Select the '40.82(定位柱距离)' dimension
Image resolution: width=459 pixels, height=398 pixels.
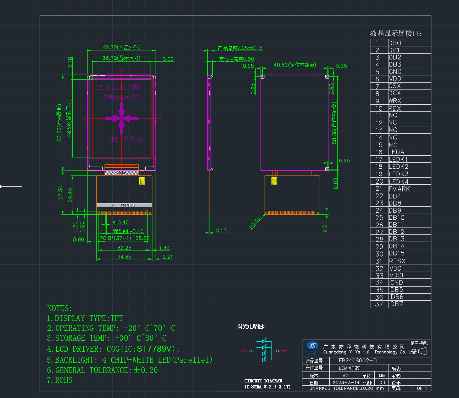tap(295, 65)
